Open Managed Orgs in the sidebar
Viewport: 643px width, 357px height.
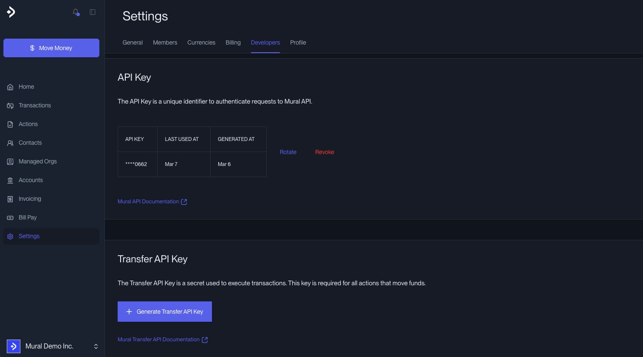[37, 161]
